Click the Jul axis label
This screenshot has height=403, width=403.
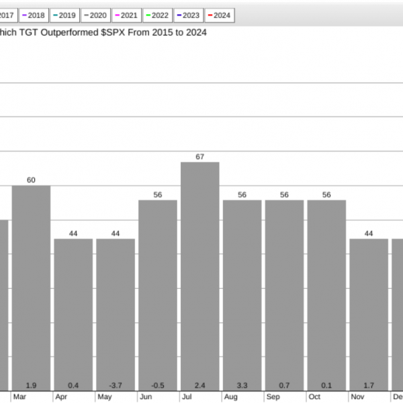(187, 397)
